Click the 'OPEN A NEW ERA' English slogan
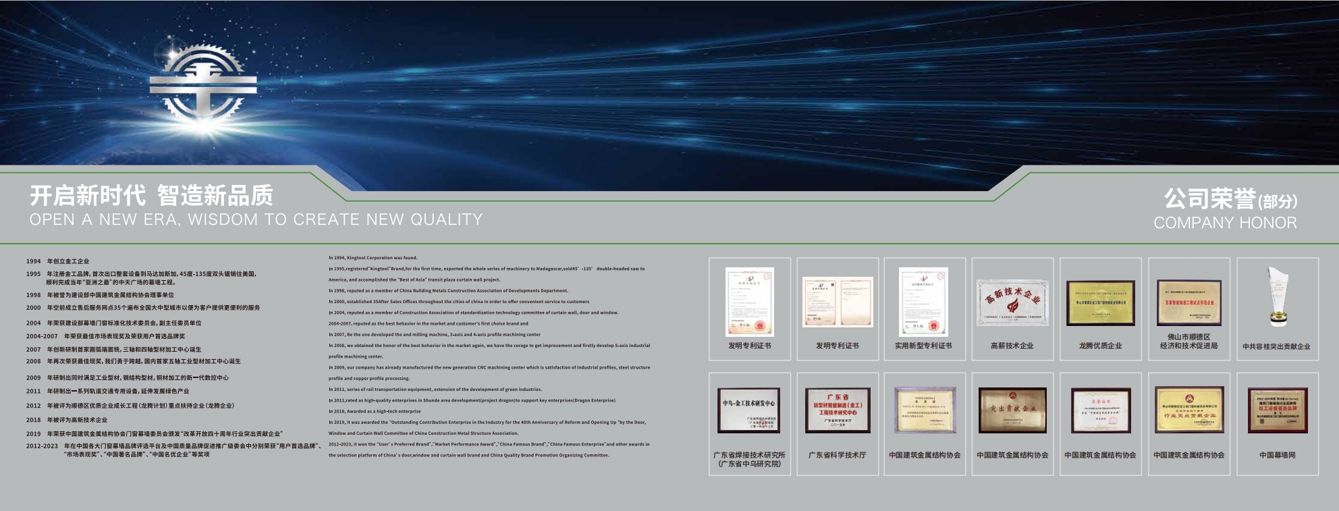The image size is (1339, 511). coord(256,219)
